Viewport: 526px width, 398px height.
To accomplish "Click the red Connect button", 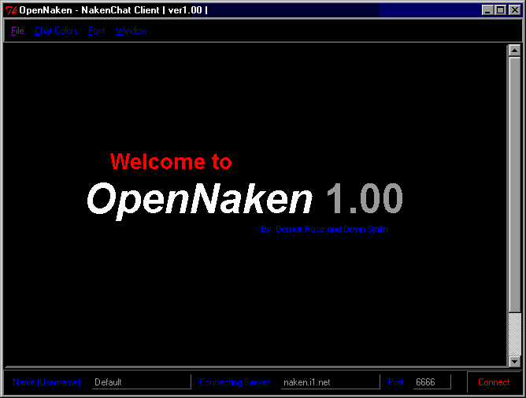I will point(494,382).
